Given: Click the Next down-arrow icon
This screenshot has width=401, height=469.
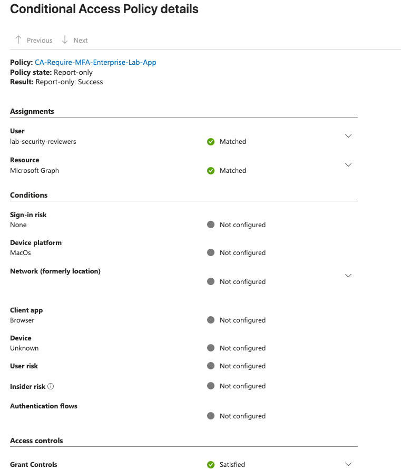Looking at the screenshot, I should [x=65, y=40].
